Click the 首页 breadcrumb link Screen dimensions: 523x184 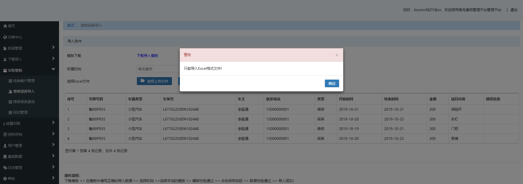coord(71,25)
